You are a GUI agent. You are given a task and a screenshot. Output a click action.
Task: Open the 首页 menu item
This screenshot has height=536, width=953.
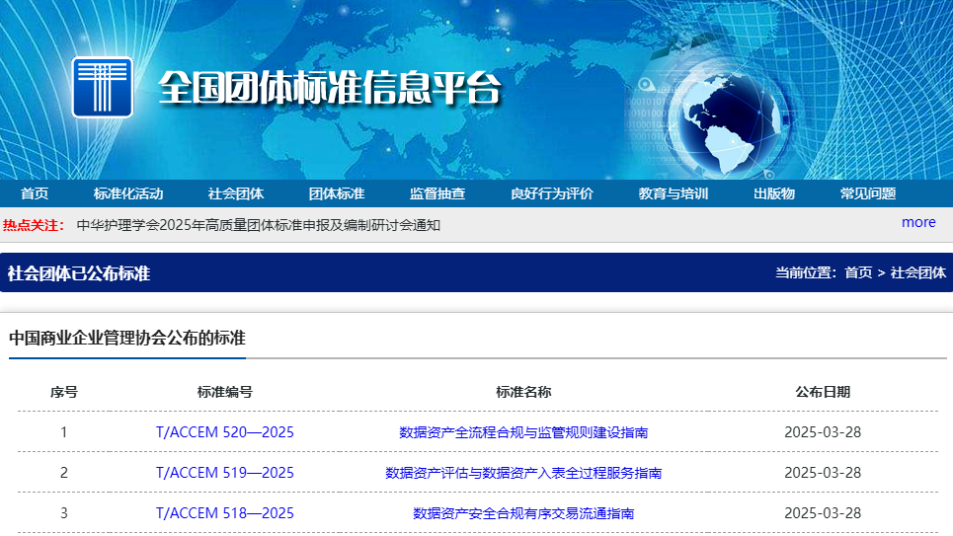tap(35, 193)
